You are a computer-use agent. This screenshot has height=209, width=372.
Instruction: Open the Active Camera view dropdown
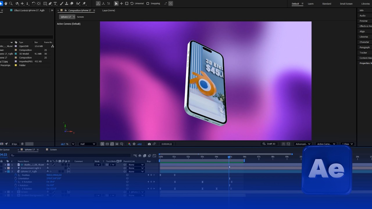click(326, 144)
